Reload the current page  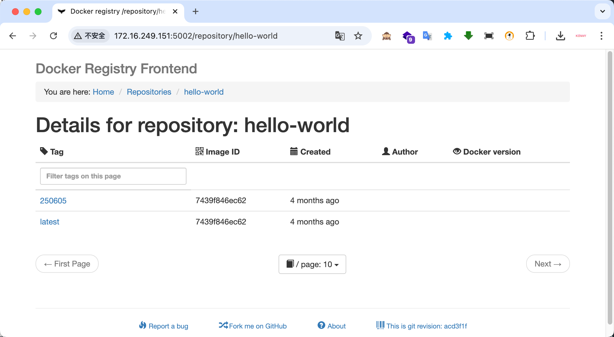coord(53,36)
